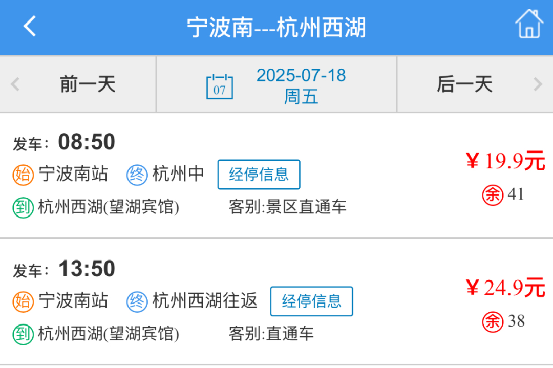Tap the back arrow in header
This screenshot has height=368, width=553.
(30, 26)
